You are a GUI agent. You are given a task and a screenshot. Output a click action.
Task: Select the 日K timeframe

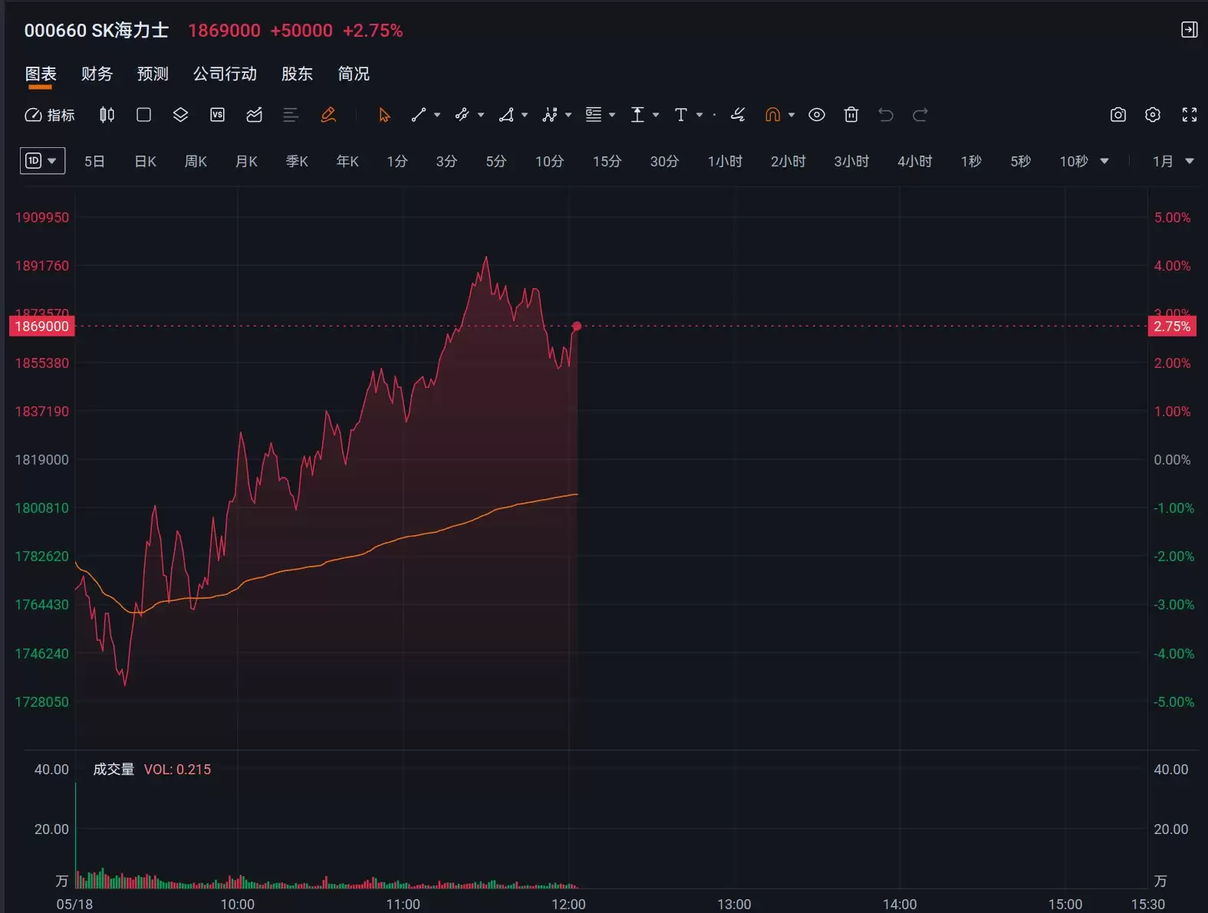(x=145, y=161)
